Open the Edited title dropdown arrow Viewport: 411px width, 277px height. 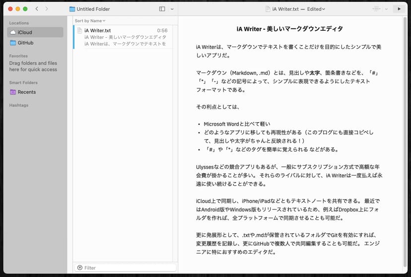324,9
